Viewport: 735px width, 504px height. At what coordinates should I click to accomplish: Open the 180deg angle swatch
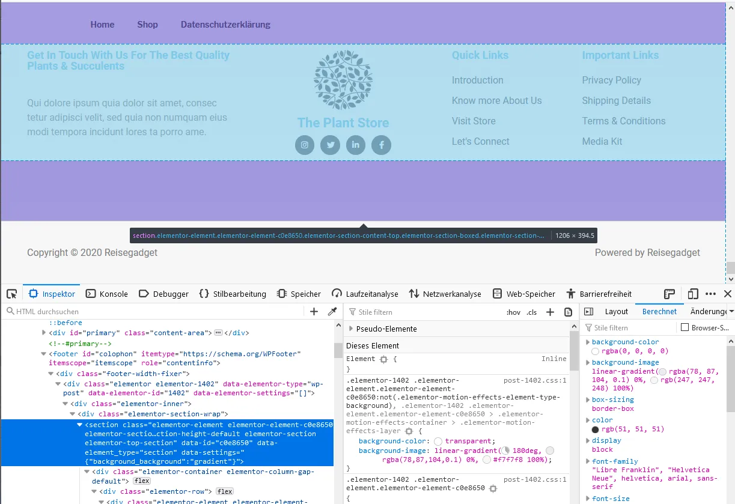[505, 451]
